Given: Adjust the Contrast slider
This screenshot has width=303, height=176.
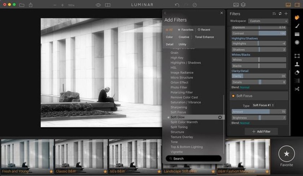Looking at the screenshot, I should tap(259, 33).
